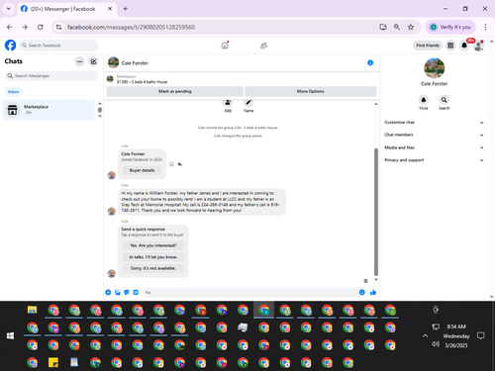Open Cole Forster profile picture in right panel
This screenshot has width=495, height=371.
click(434, 68)
